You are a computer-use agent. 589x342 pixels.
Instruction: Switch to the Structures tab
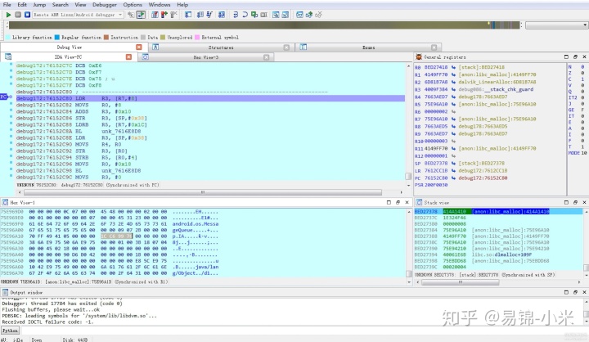tap(221, 47)
